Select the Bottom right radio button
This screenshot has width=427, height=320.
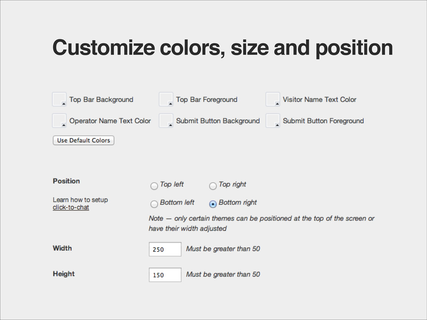(x=213, y=204)
